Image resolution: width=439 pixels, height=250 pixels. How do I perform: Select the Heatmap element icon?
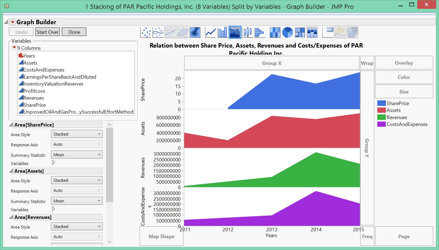coord(275,32)
